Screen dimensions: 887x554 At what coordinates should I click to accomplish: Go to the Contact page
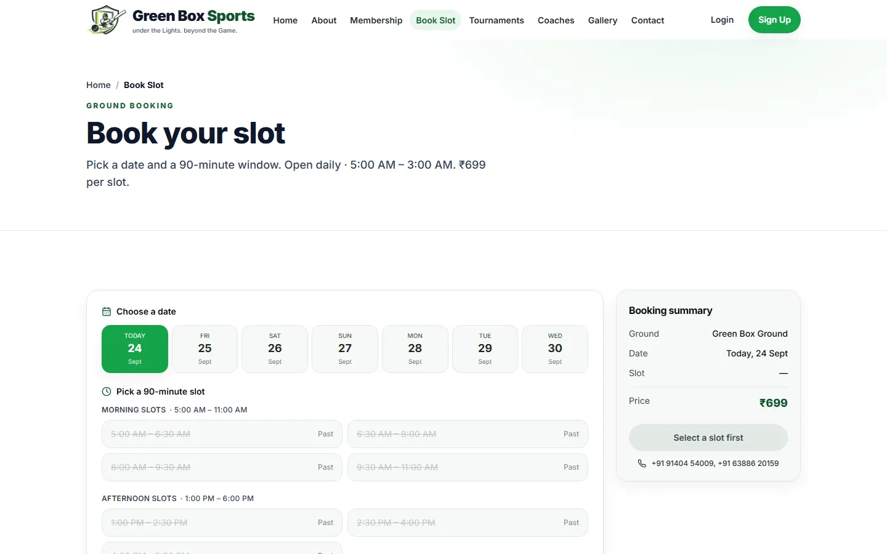[648, 20]
